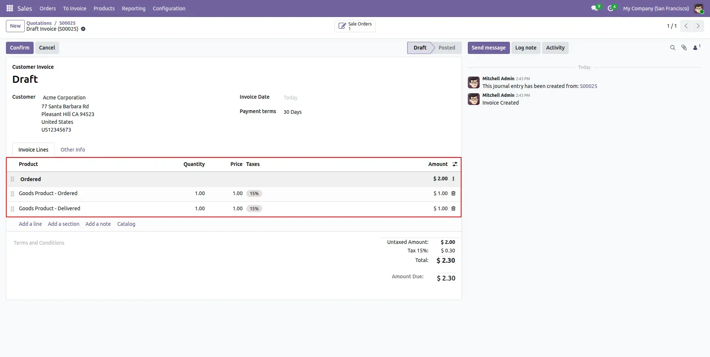Open the Configuration menu
The image size is (710, 357).
click(169, 8)
